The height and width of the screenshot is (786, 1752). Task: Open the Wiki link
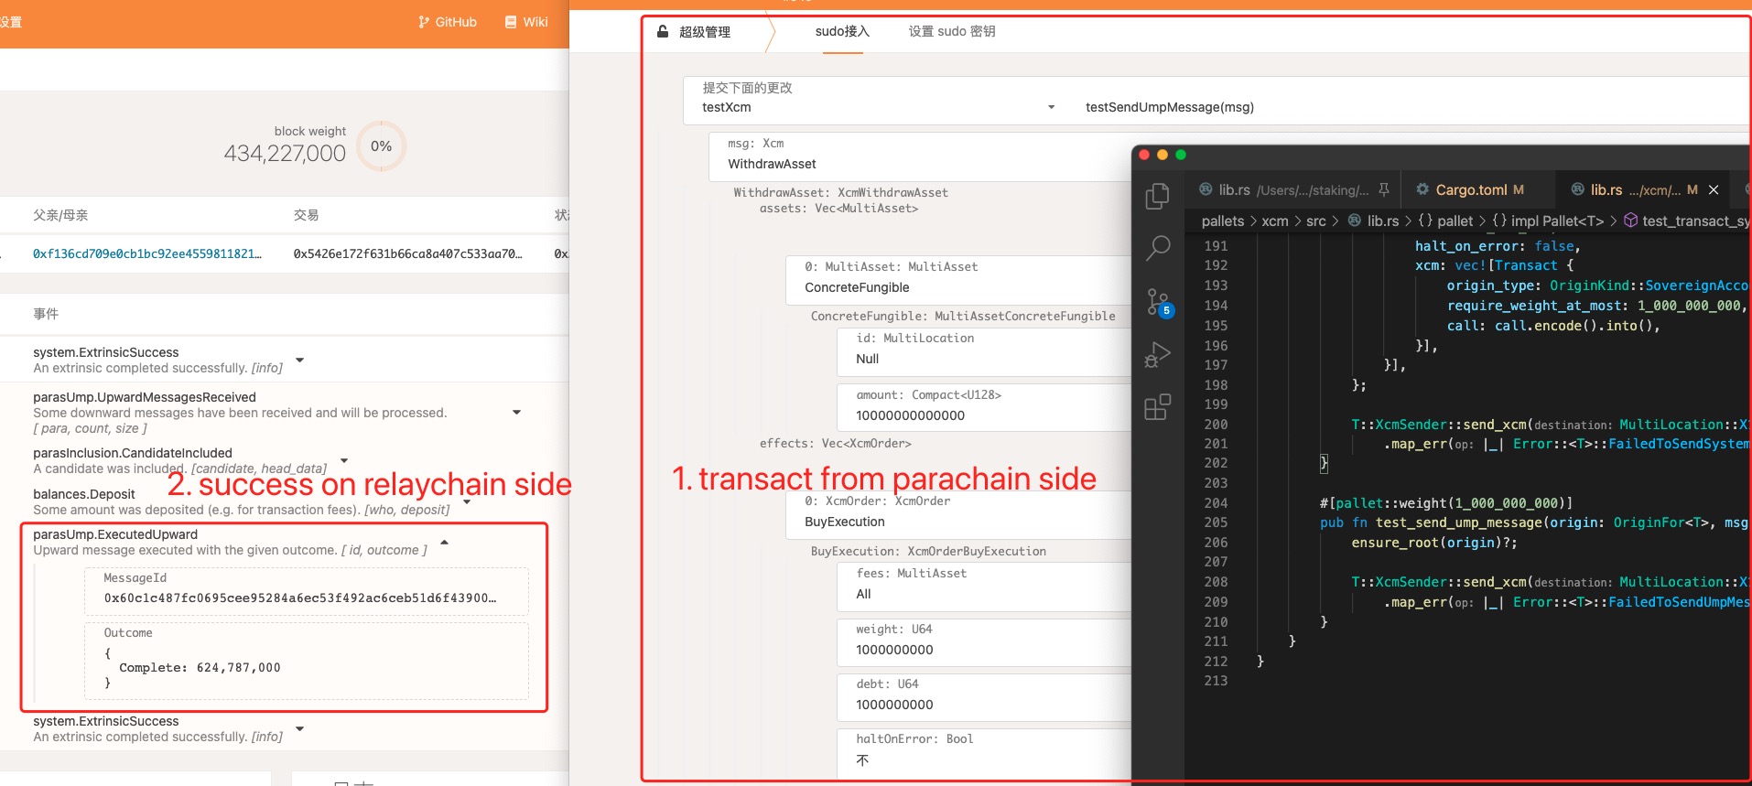[x=526, y=22]
